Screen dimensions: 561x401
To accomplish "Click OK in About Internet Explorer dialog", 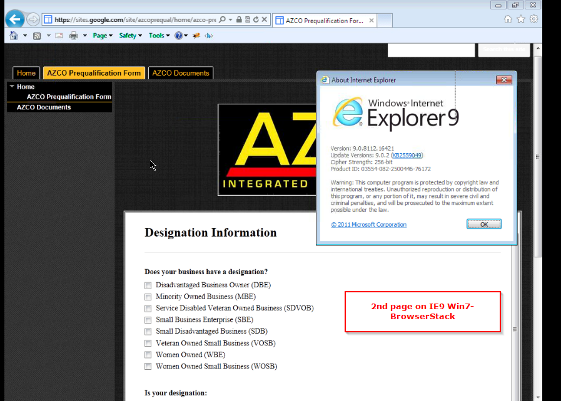I will 484,224.
